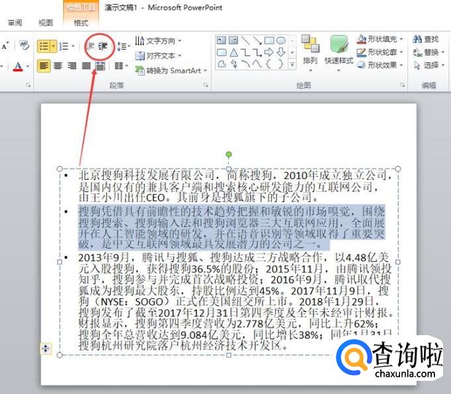This screenshot has width=451, height=394.
Task: Click the 绘图工具 drawing tools header
Action: coord(81,7)
